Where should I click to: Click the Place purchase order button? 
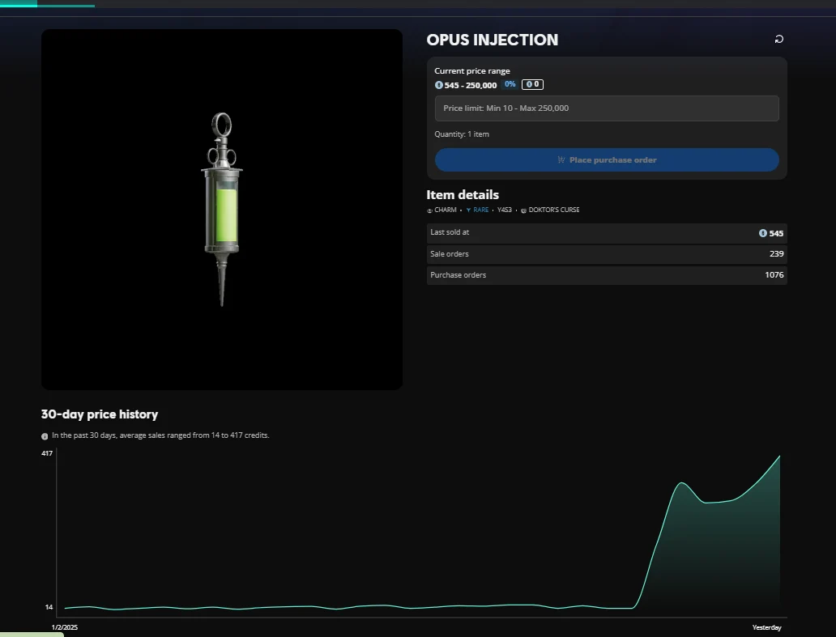(x=607, y=159)
